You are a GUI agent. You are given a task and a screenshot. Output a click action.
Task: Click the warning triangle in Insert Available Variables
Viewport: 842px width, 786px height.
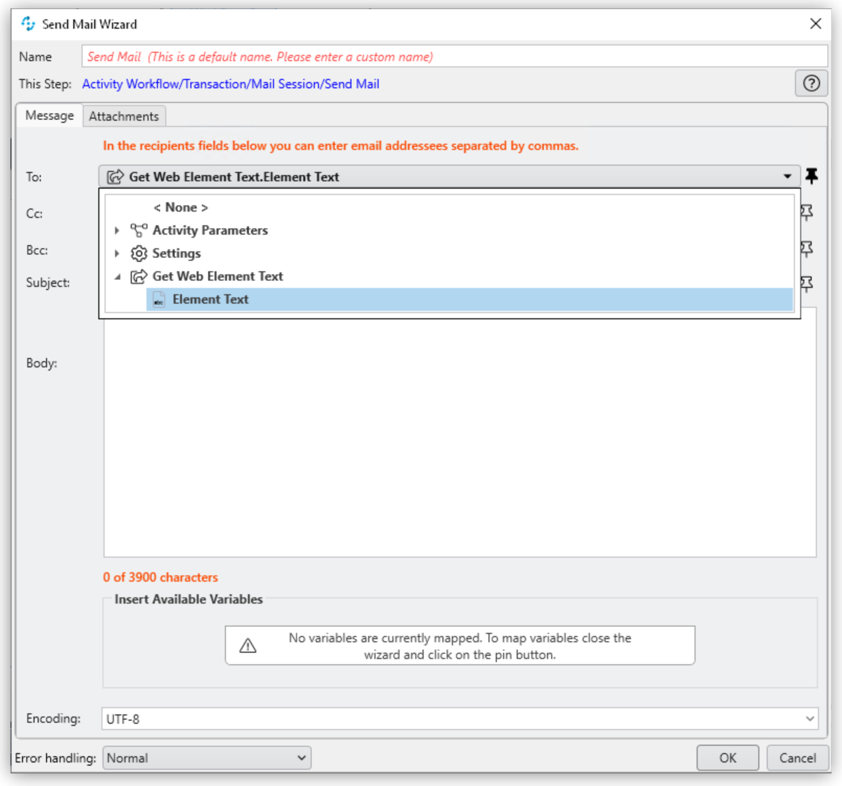pyautogui.click(x=248, y=645)
